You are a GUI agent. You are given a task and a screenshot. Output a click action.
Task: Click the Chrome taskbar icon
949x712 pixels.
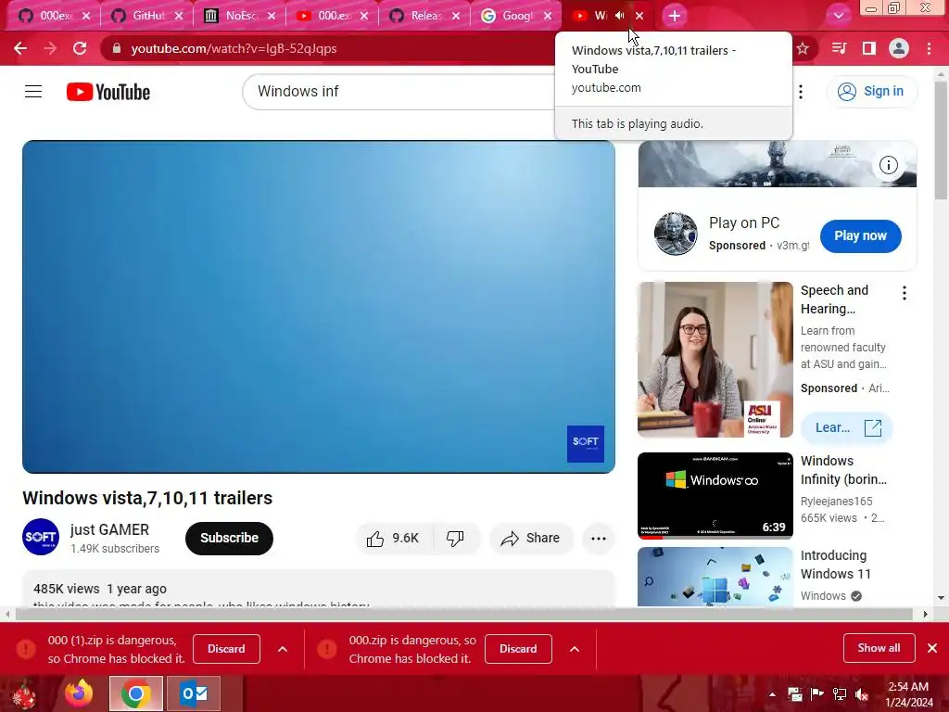pyautogui.click(x=135, y=693)
